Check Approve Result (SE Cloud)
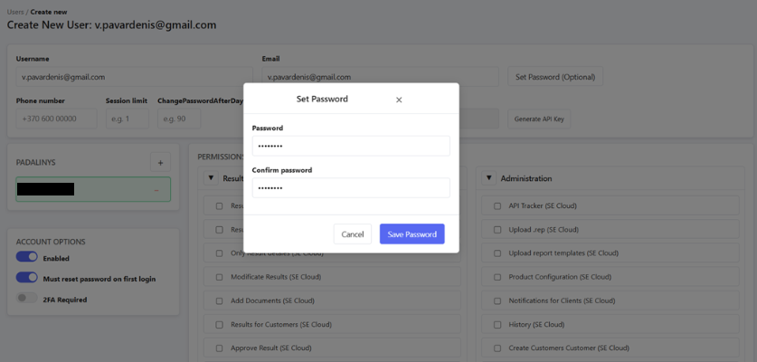The width and height of the screenshot is (757, 362). point(219,348)
